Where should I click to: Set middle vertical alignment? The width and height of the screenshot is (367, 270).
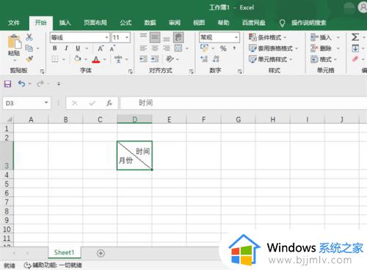[x=155, y=37]
